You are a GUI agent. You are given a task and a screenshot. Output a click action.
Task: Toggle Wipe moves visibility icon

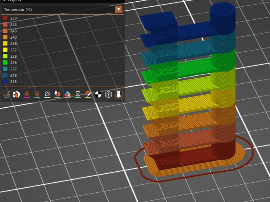pos(16,94)
